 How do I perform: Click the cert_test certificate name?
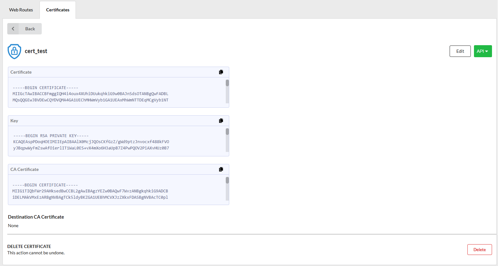point(36,51)
